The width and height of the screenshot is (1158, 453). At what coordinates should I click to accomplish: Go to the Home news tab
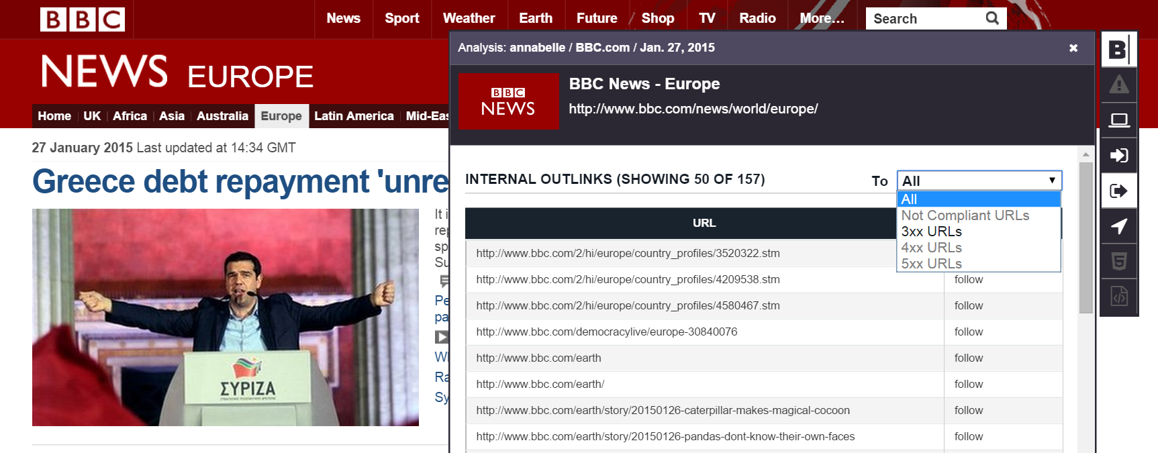coord(54,116)
